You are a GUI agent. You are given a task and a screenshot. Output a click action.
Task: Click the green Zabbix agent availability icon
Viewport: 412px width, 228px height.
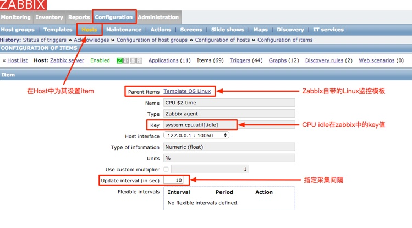pos(119,60)
